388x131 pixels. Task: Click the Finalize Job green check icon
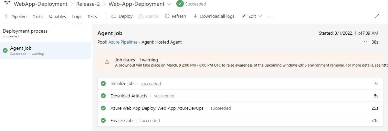pyautogui.click(x=103, y=120)
